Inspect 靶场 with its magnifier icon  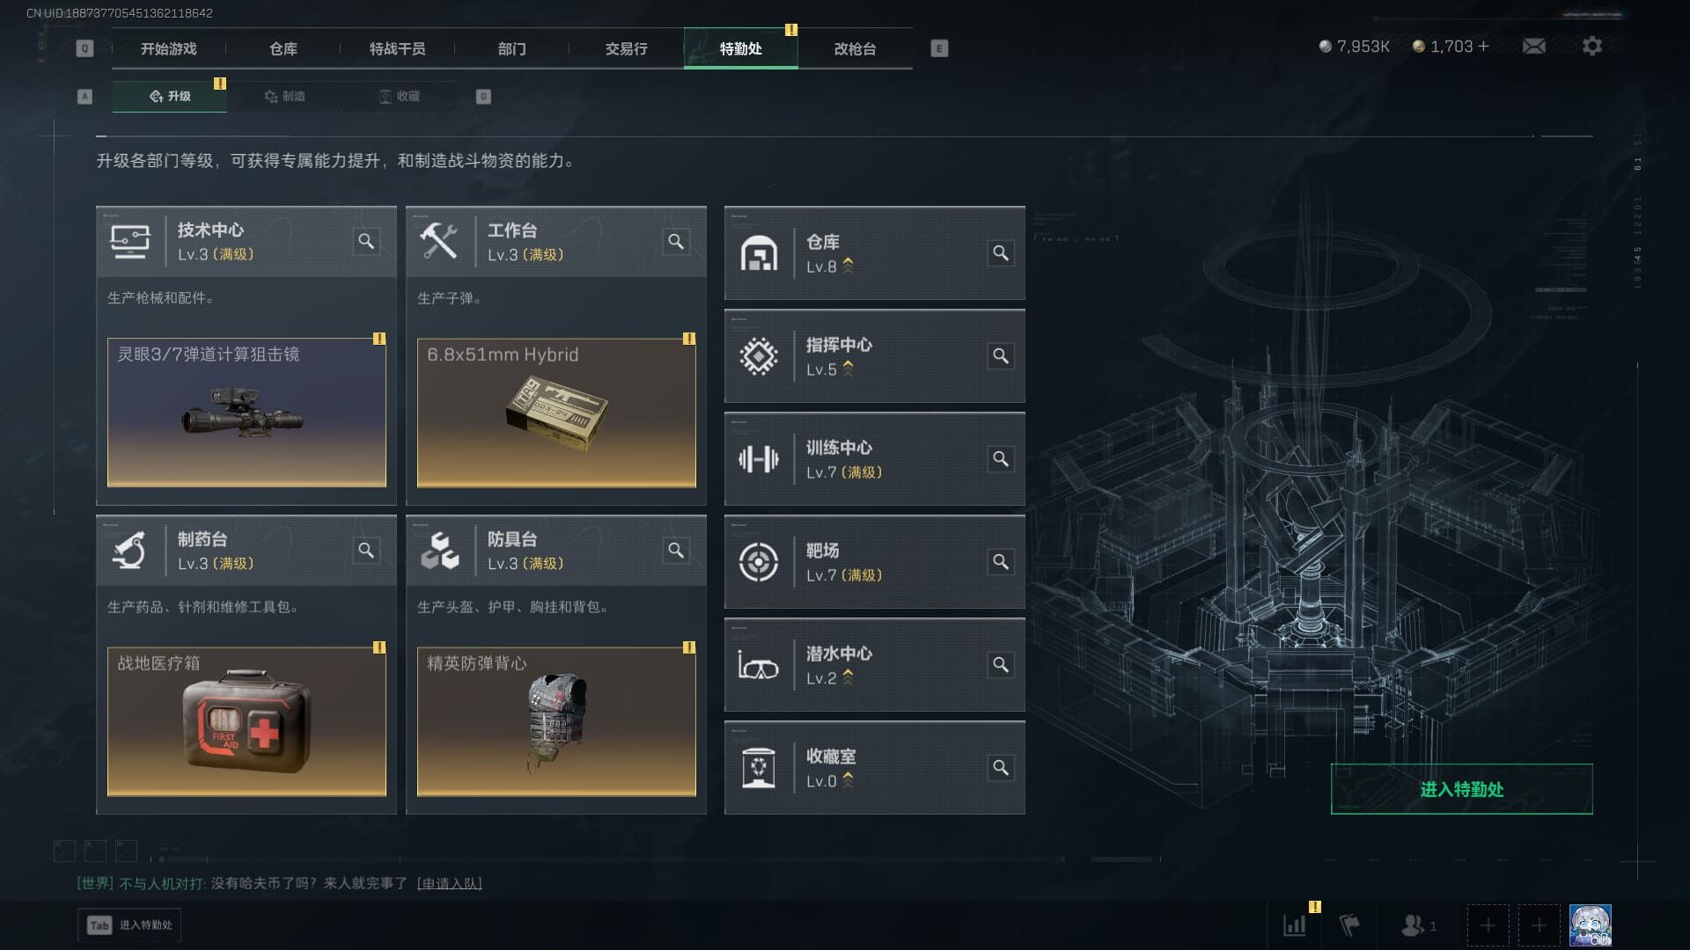pos(1001,562)
